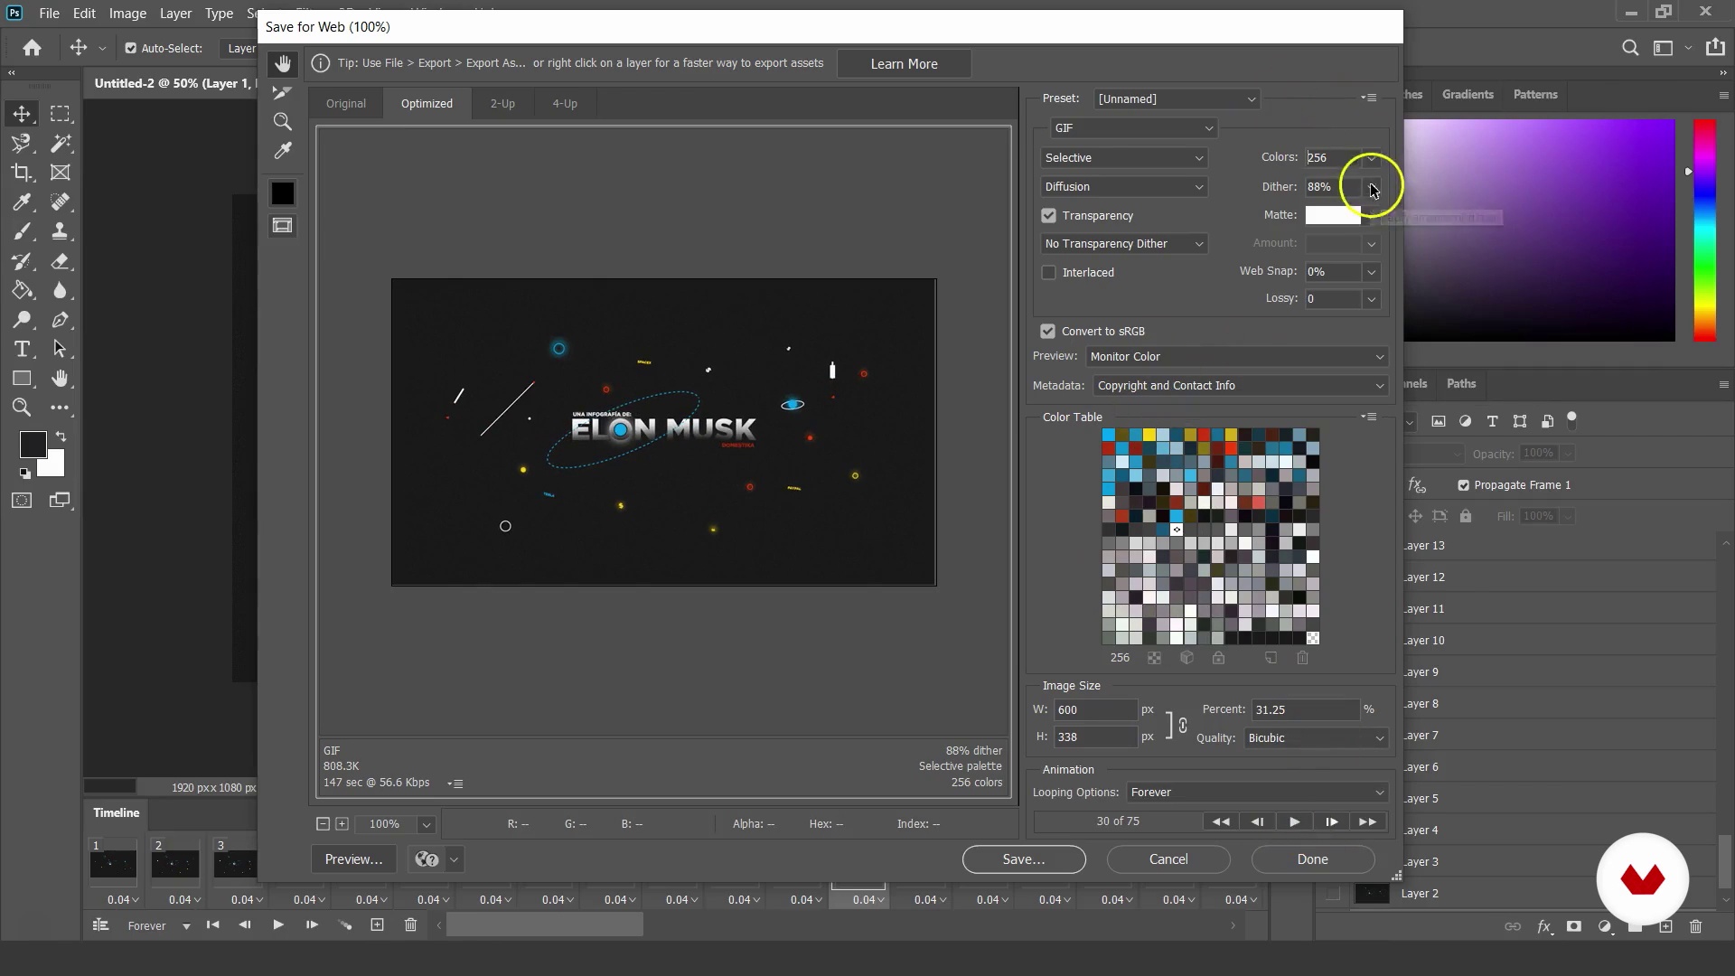Click the Matte white color swatch
Image resolution: width=1735 pixels, height=976 pixels.
click(1333, 215)
